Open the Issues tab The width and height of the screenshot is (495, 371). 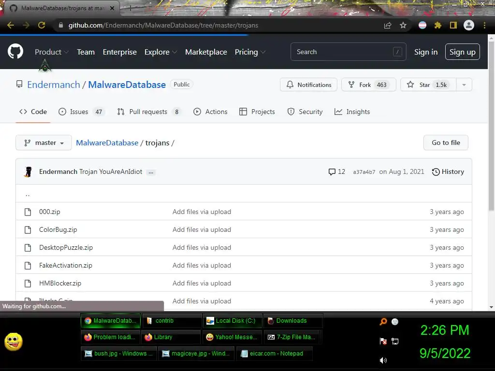pos(82,112)
